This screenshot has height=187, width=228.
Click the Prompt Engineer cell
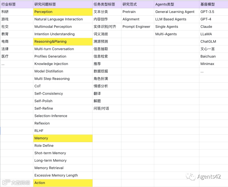(138, 27)
